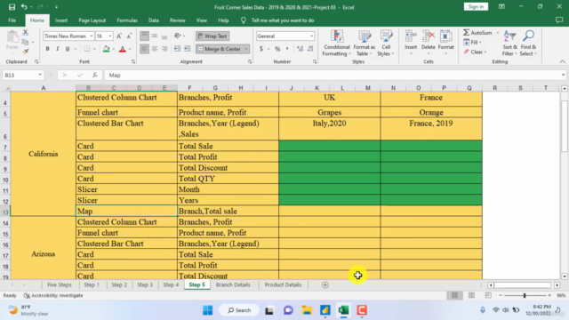Viewport: 569px width, 320px height.
Task: Click the Clear button
Action: (475, 52)
